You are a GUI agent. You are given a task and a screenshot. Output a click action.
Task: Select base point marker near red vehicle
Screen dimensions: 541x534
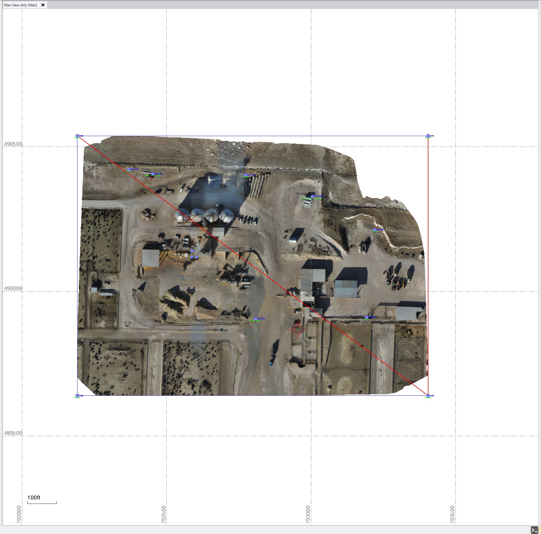153,174
